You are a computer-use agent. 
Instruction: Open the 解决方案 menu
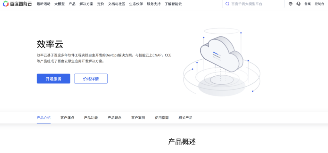click(86, 4)
